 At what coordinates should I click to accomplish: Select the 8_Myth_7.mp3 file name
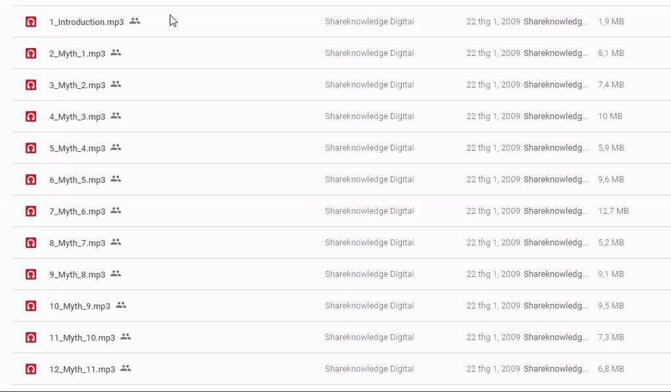pos(77,243)
